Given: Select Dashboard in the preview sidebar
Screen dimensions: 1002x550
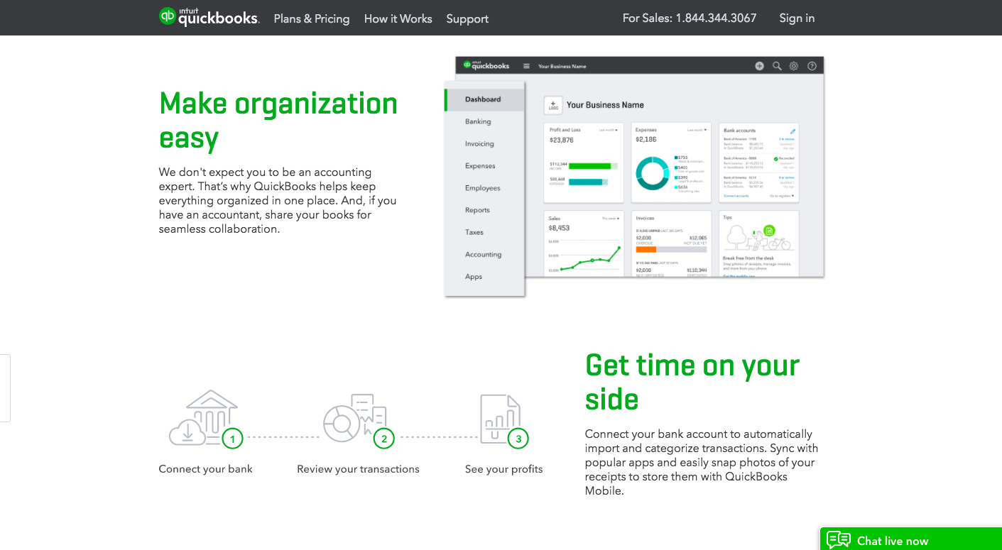Looking at the screenshot, I should 484,99.
